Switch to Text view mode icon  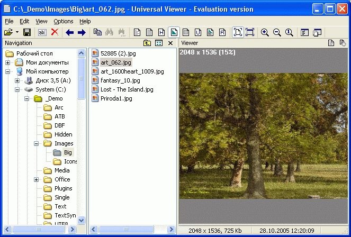[137, 32]
